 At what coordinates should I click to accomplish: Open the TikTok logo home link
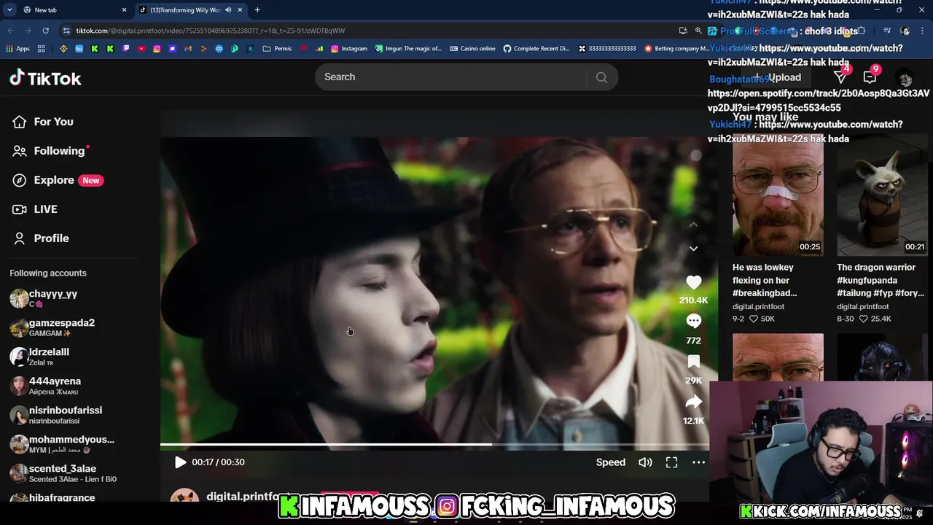(x=45, y=78)
